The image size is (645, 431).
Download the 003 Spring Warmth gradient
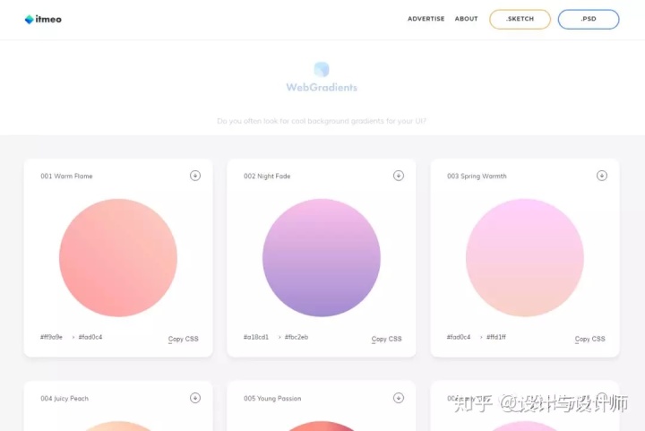[602, 176]
